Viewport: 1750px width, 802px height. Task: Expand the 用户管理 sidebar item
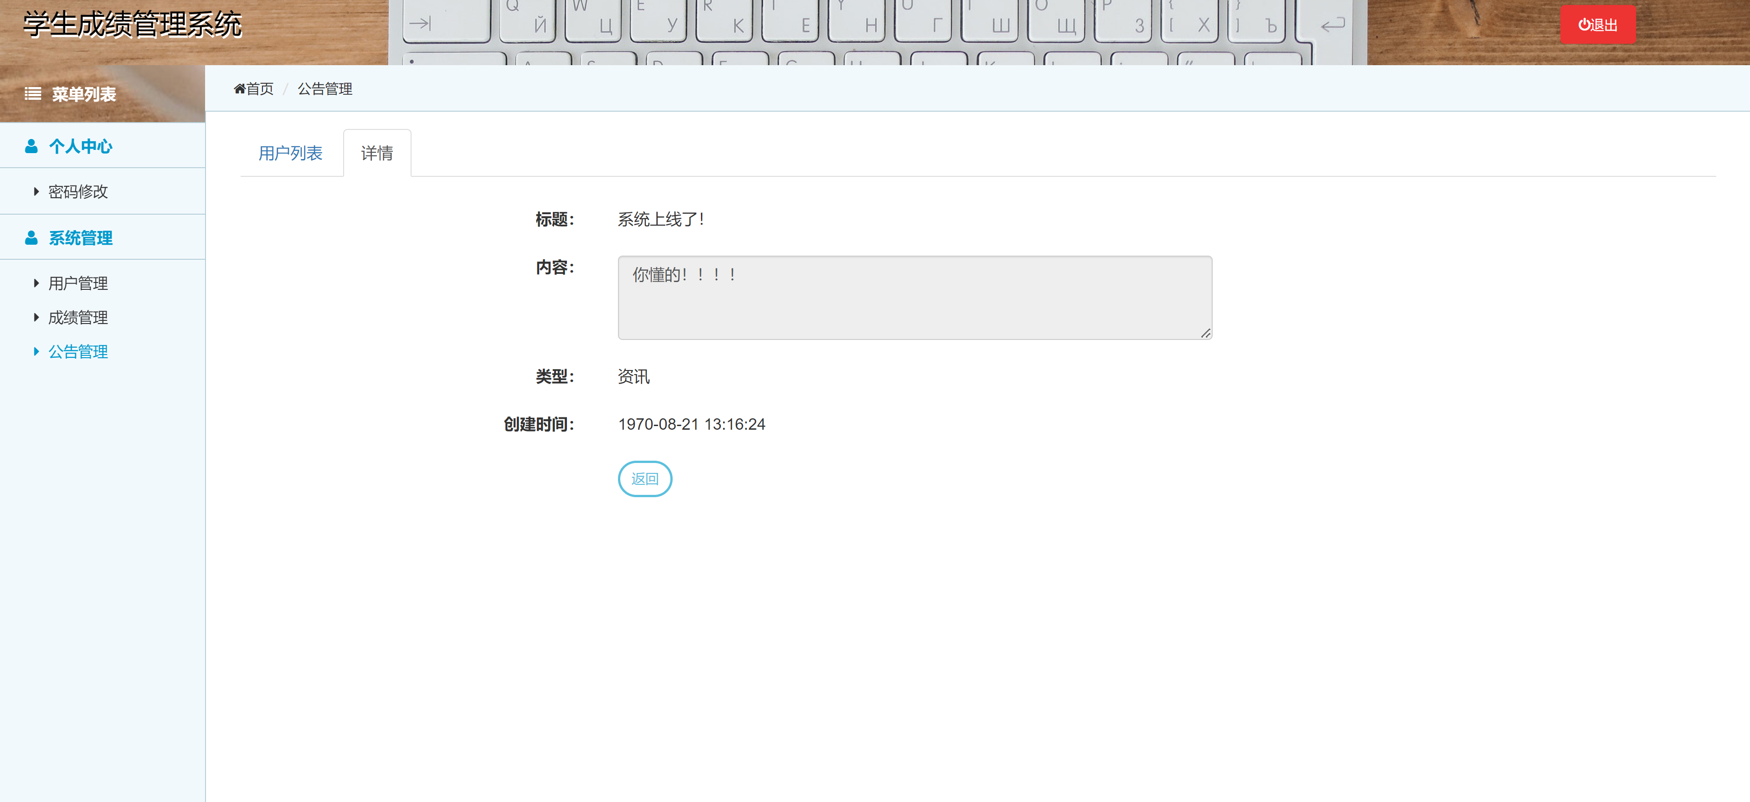point(36,283)
